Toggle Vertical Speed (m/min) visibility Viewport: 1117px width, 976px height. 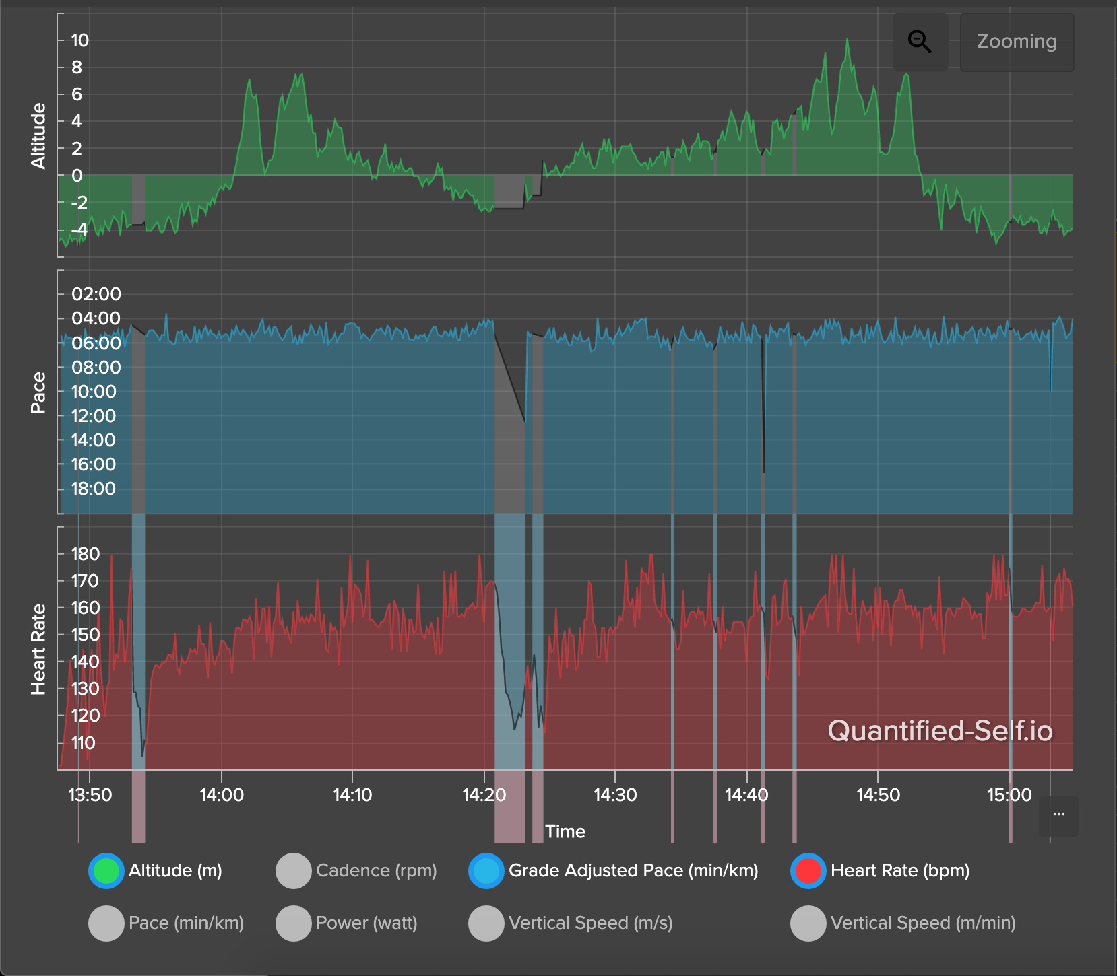pyautogui.click(x=808, y=923)
